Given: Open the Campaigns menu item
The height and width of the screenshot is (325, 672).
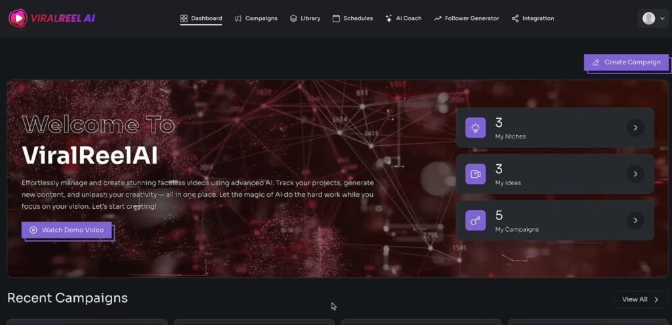Looking at the screenshot, I should (x=256, y=18).
